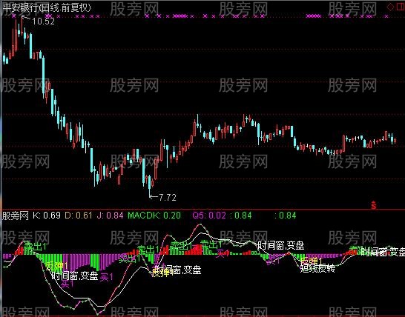The height and width of the screenshot is (317, 405).
Task: Select the J: 0.84 indicator value
Action: coord(110,216)
